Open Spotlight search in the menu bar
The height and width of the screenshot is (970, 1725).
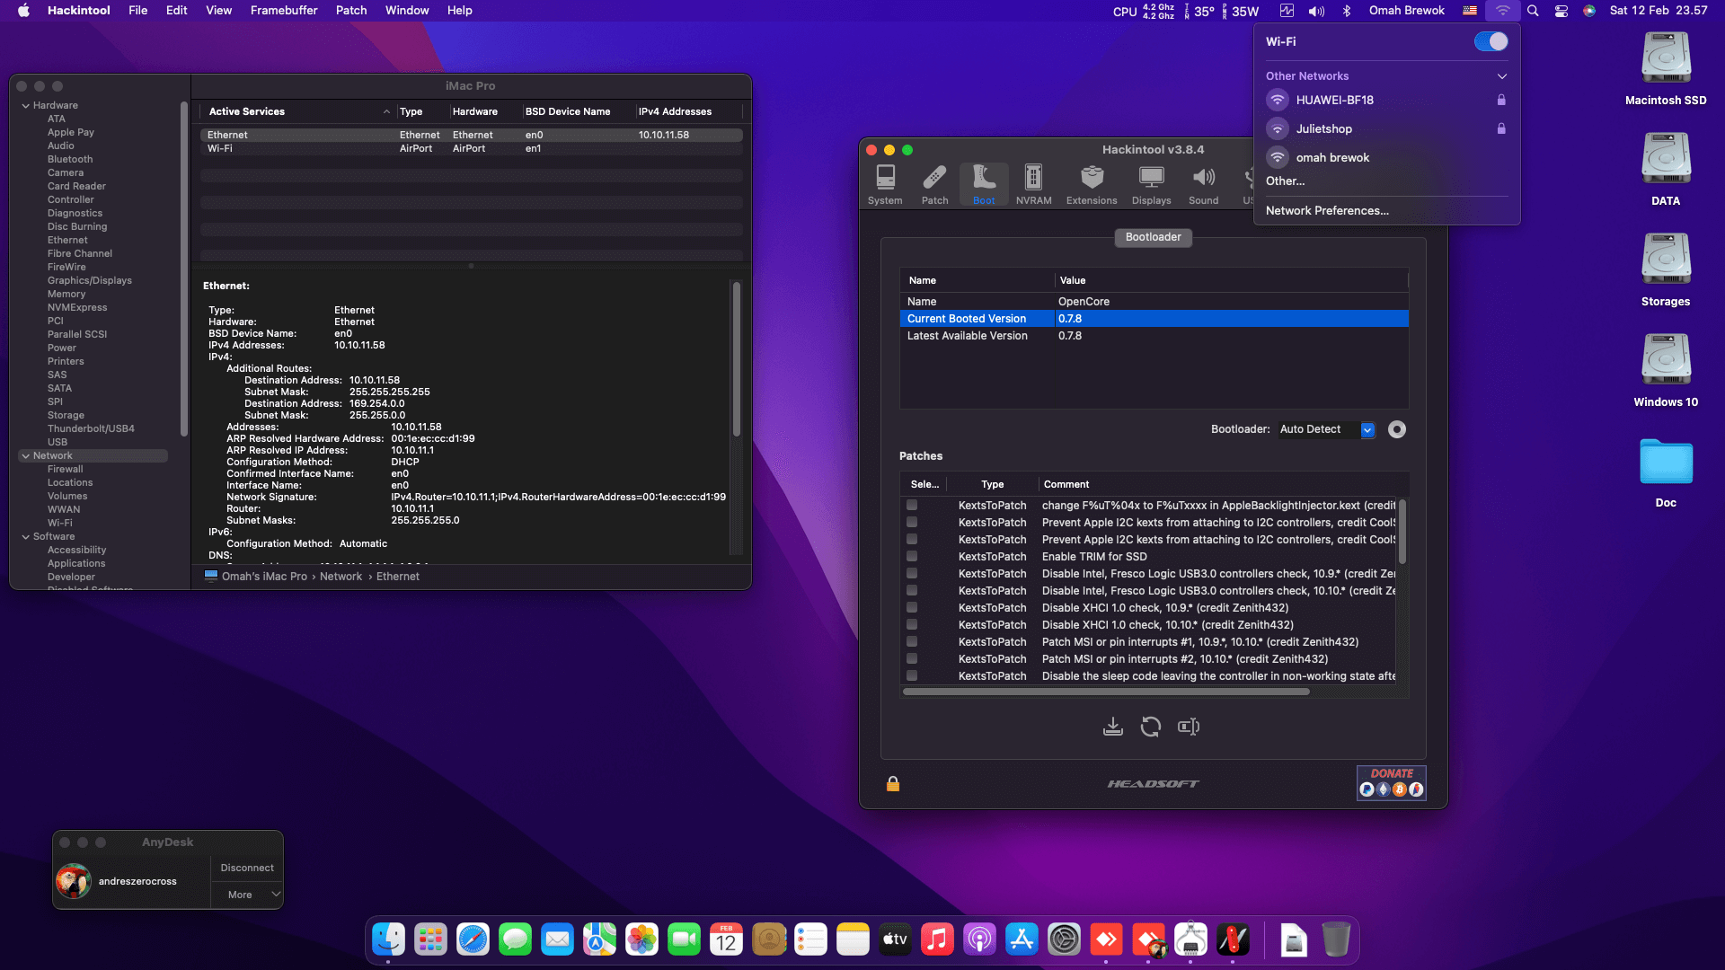(x=1533, y=11)
